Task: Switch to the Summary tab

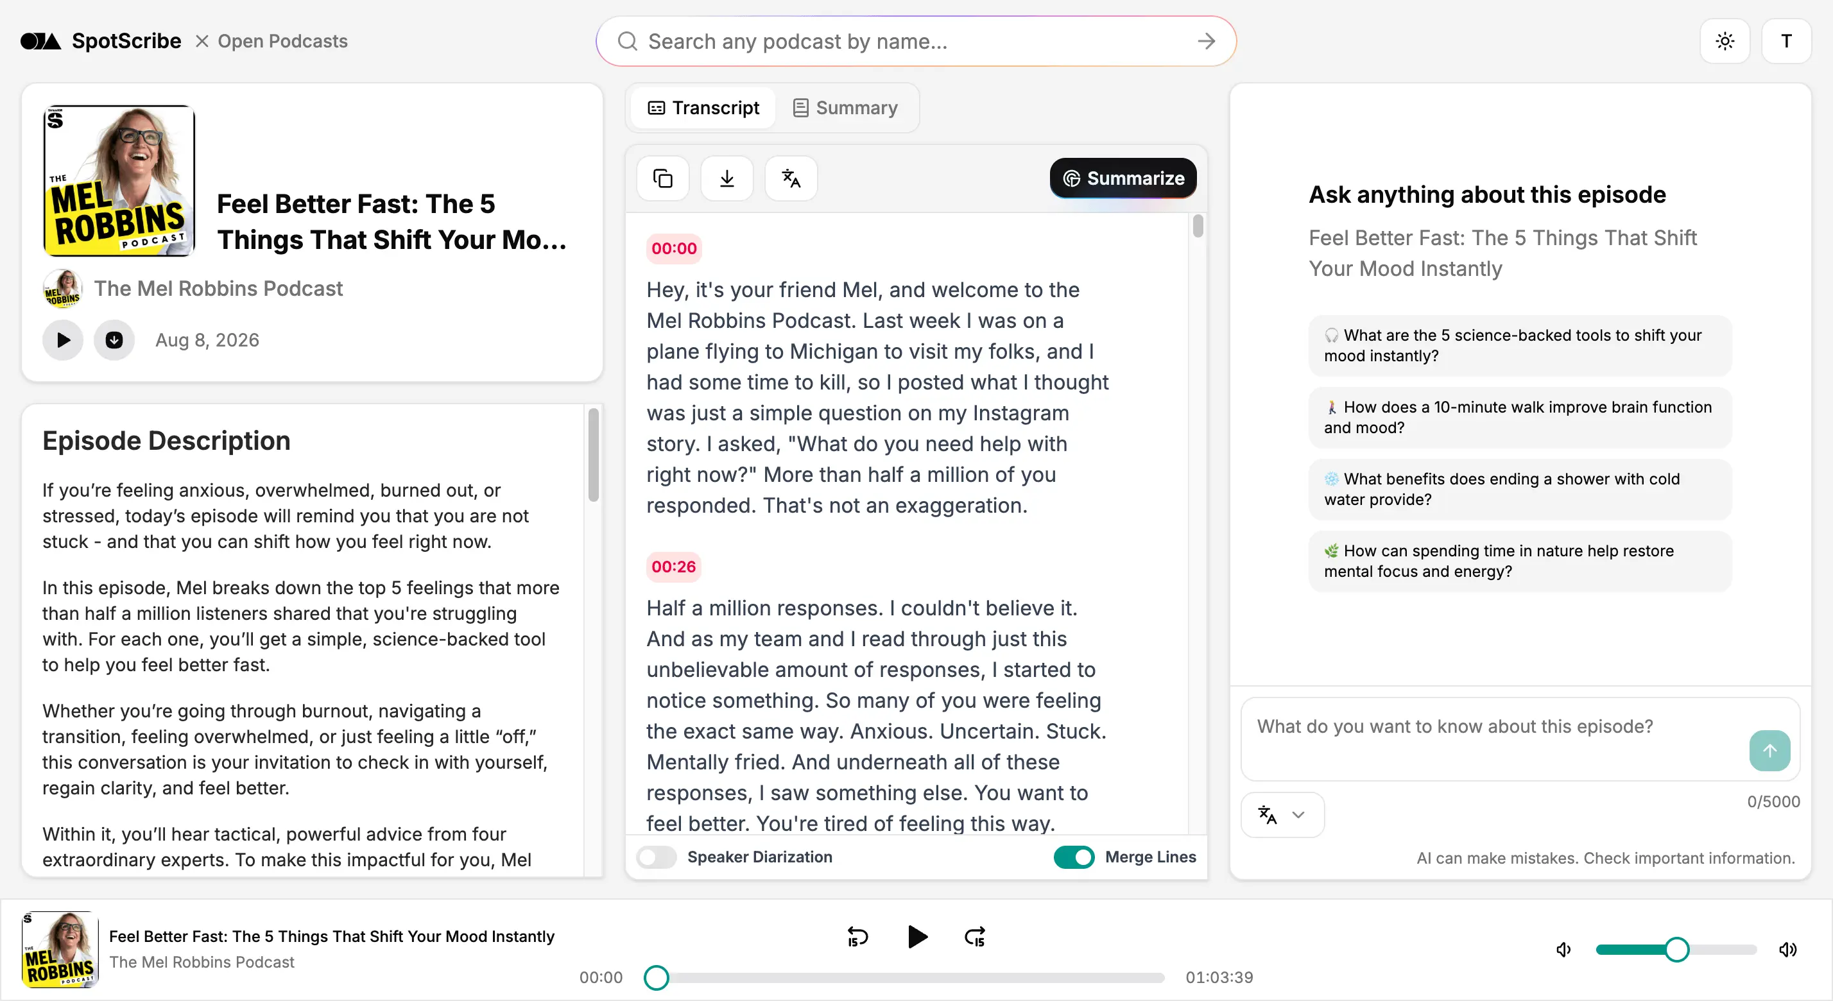Action: pos(845,107)
